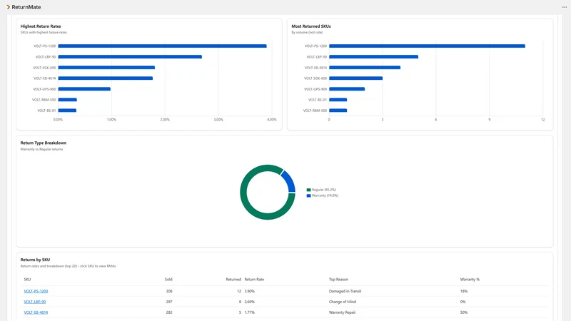
Task: Click the returned count 12 cell
Action: (x=239, y=291)
